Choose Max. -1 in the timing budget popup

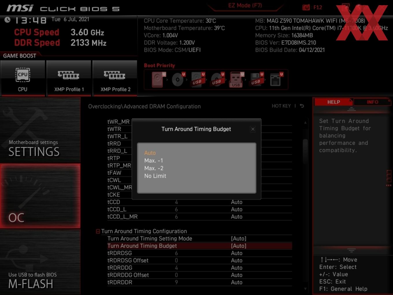click(x=154, y=161)
